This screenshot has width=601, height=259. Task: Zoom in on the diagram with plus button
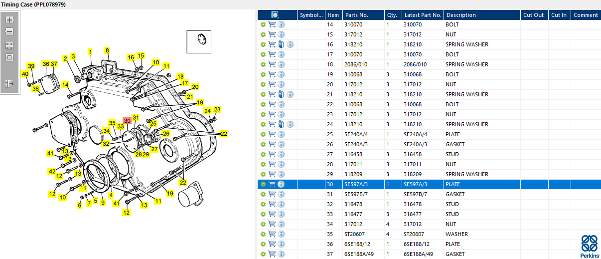[9, 20]
